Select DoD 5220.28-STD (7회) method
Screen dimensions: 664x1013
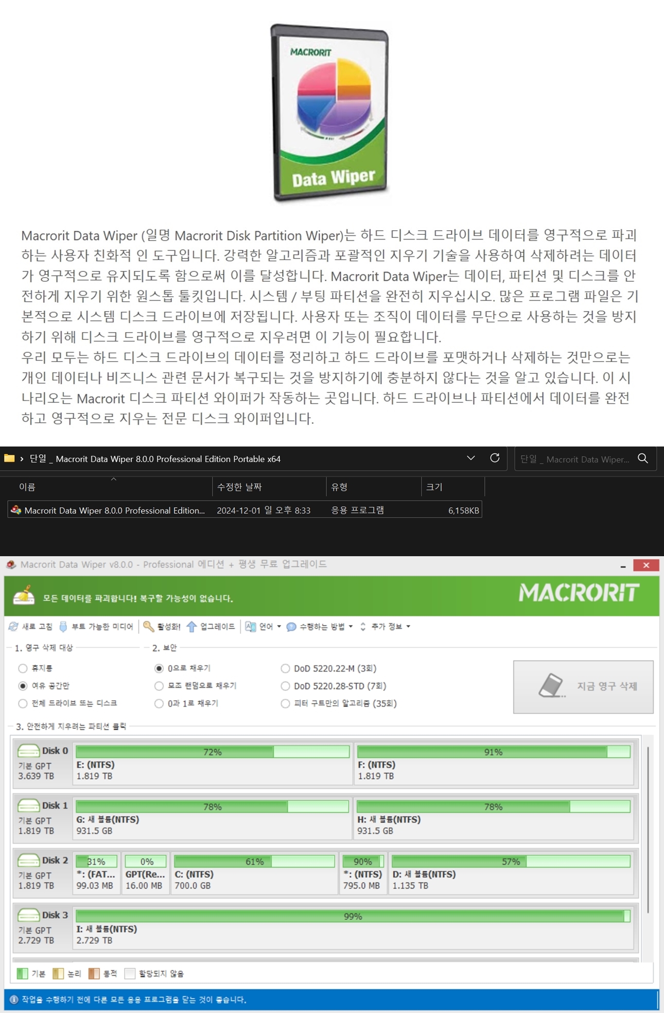(x=285, y=686)
